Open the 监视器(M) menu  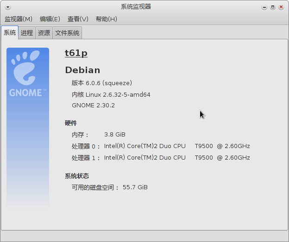pyautogui.click(x=19, y=19)
